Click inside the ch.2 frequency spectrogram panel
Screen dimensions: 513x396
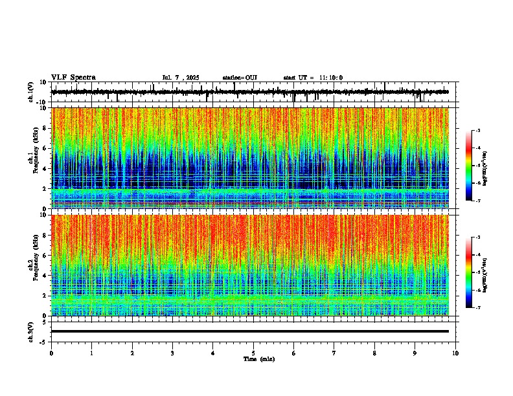pos(250,265)
